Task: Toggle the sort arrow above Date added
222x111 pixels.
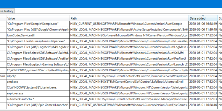Action: tap(203, 16)
